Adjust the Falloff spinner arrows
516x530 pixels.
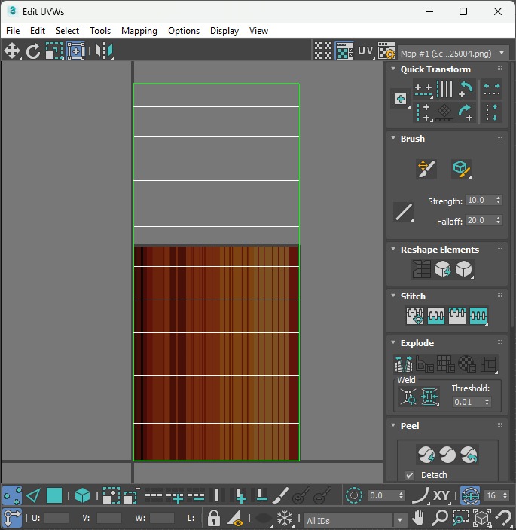point(499,220)
